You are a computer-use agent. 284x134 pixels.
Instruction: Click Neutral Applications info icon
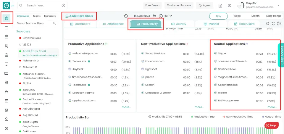pyautogui.click(x=247, y=44)
